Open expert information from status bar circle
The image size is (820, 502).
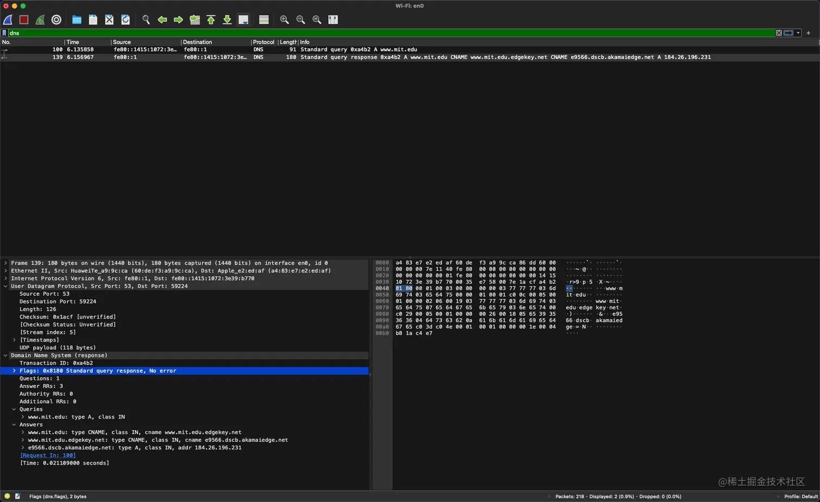click(7, 496)
